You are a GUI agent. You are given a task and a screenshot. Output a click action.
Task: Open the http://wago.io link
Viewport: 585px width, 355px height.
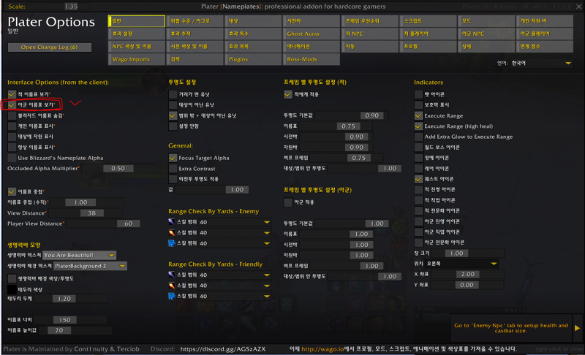click(322, 349)
